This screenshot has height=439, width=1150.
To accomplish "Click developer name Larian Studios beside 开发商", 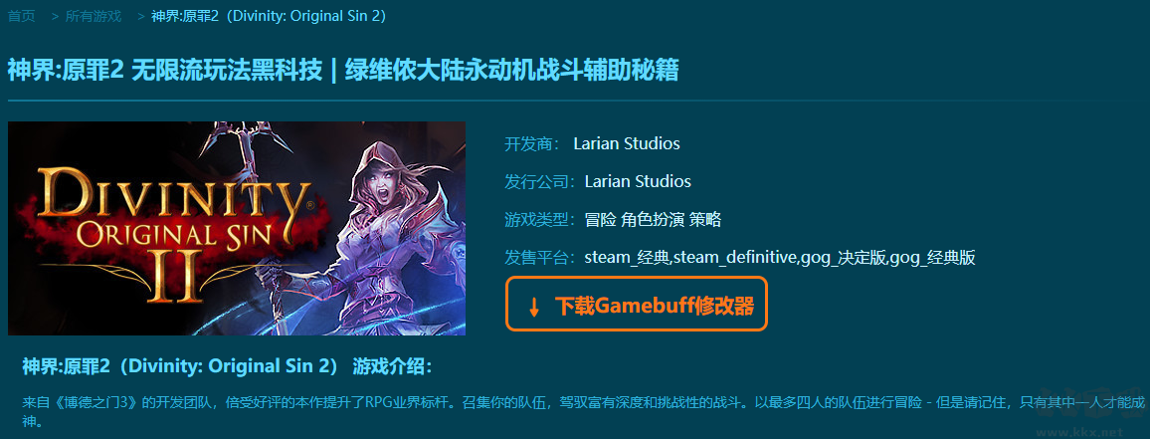I will 627,143.
